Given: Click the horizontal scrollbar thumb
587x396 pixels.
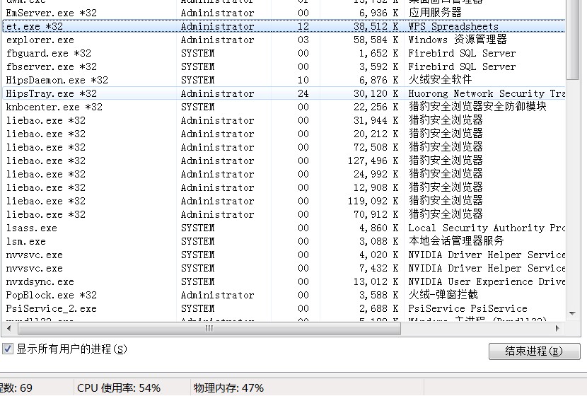Looking at the screenshot, I should (209, 329).
